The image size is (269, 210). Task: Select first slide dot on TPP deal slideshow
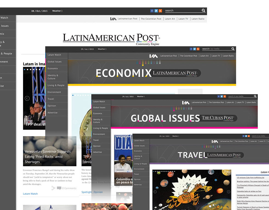(24, 69)
